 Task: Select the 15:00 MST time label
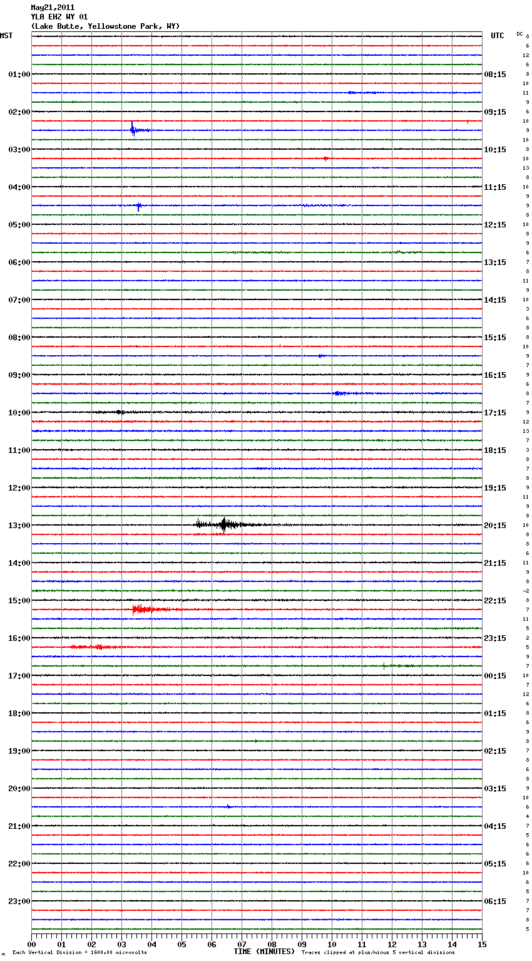click(x=19, y=601)
